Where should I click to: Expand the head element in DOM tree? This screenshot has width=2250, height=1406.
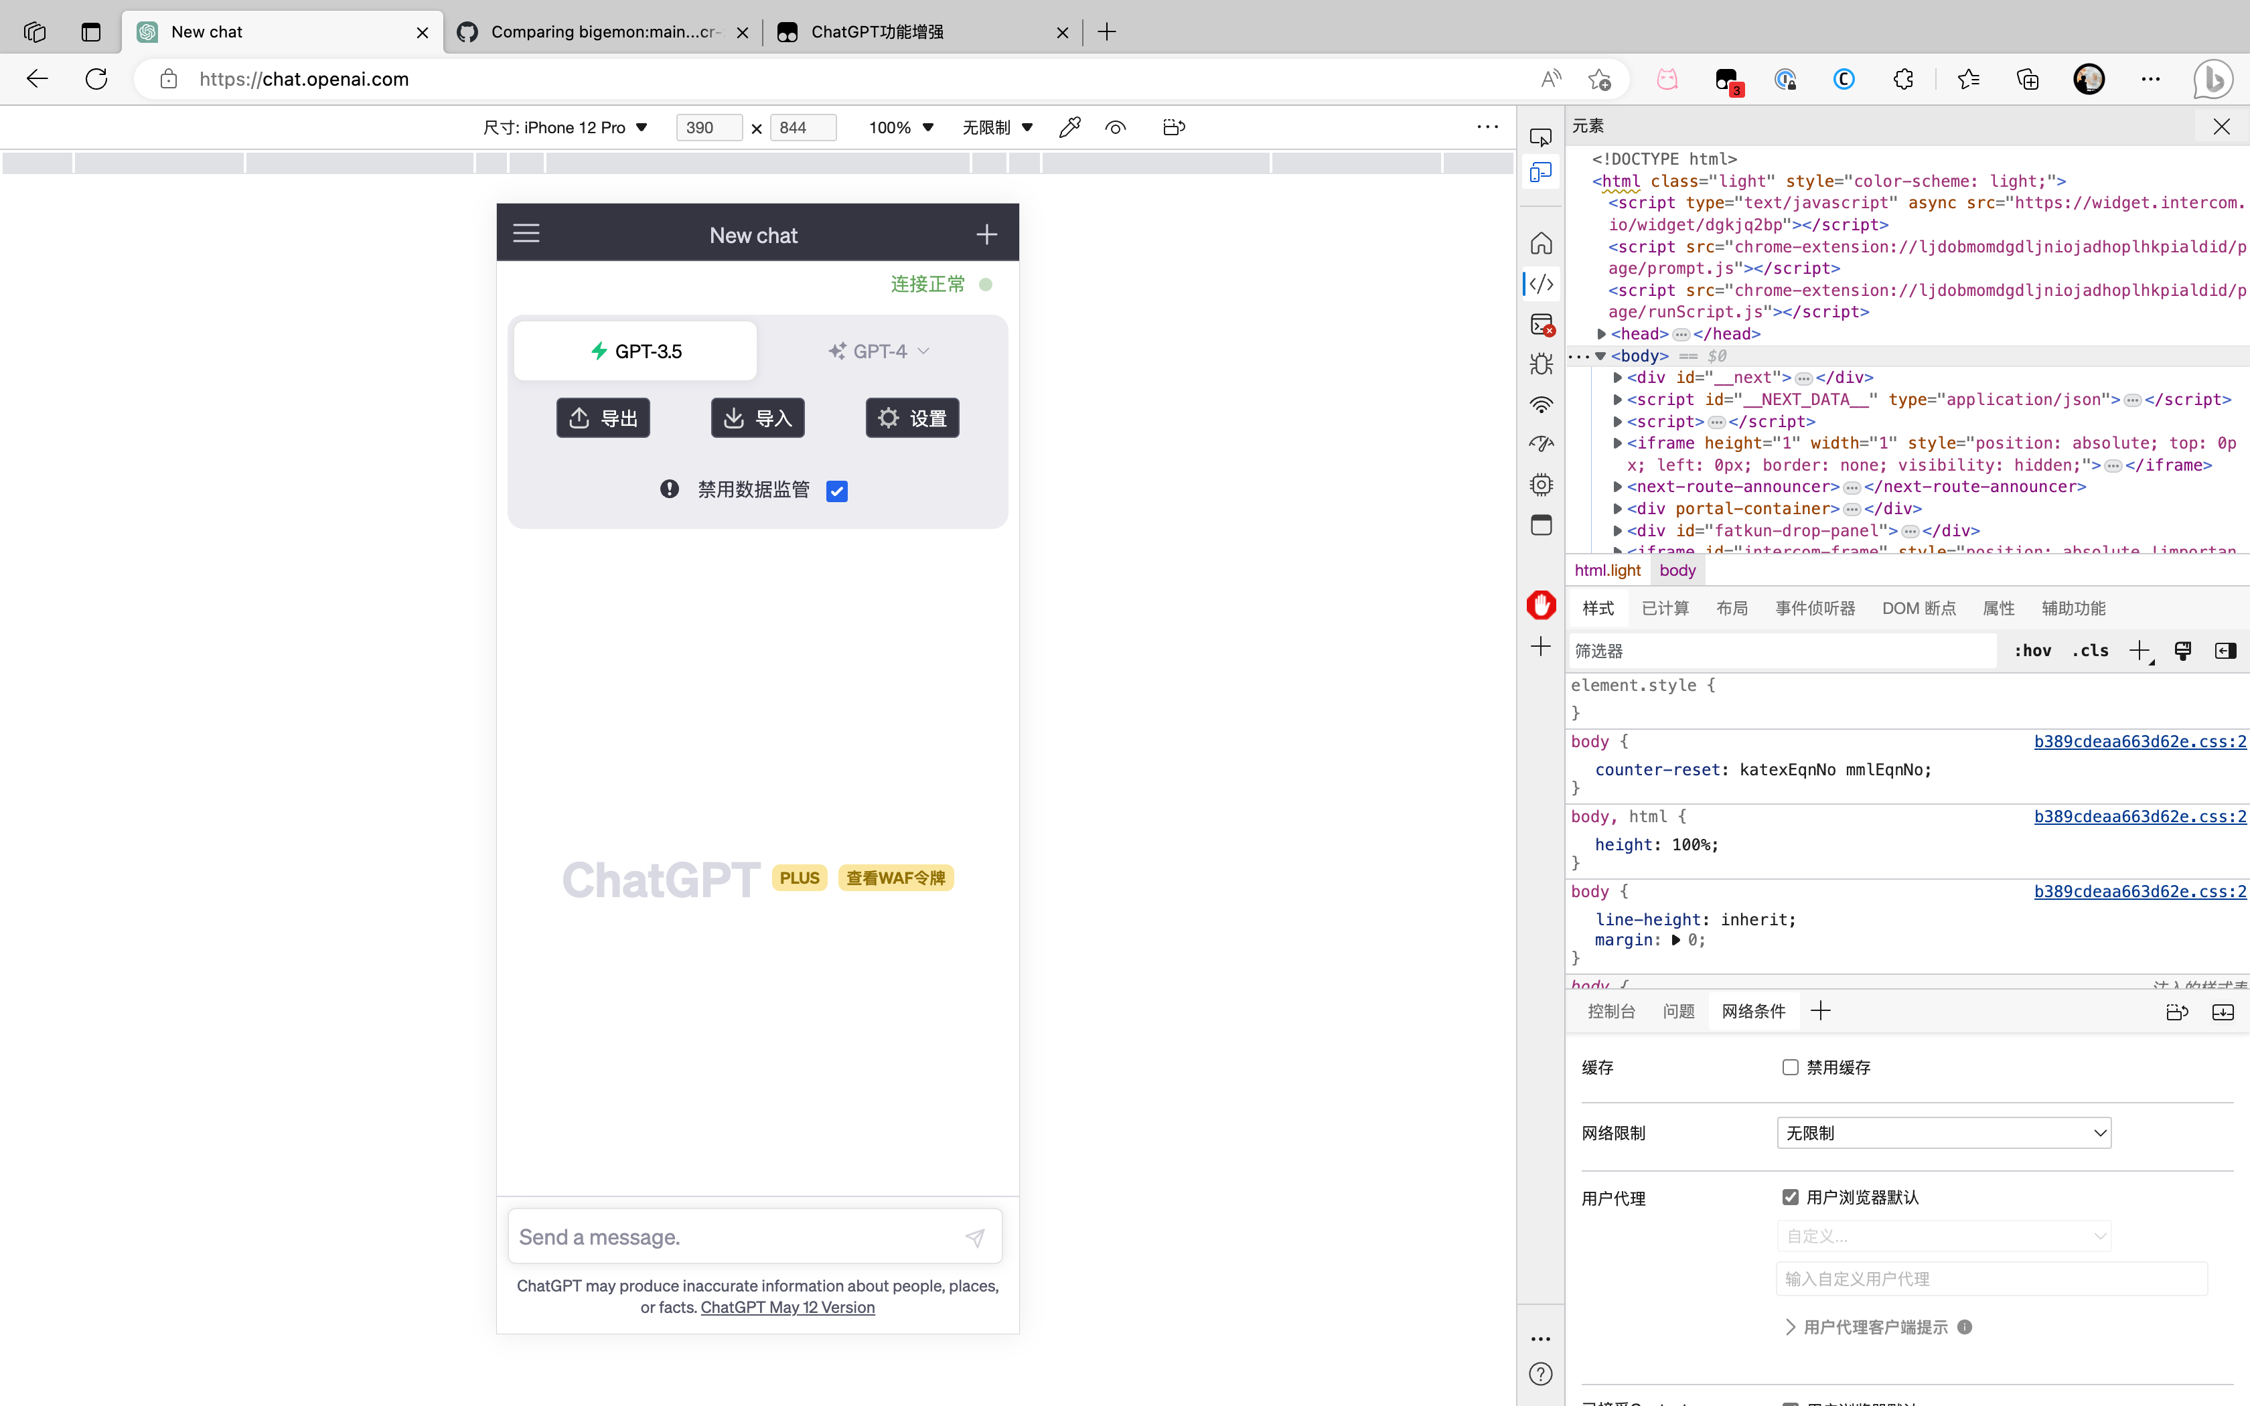click(x=1601, y=334)
